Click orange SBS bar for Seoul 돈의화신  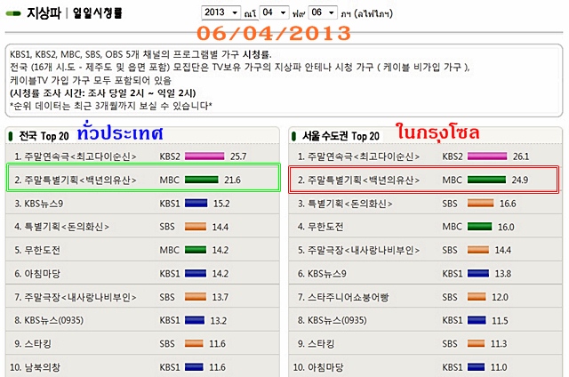pos(480,204)
